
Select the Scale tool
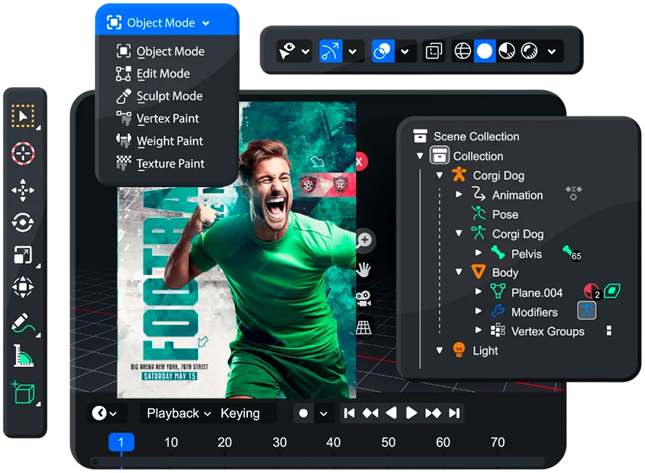pyautogui.click(x=23, y=255)
